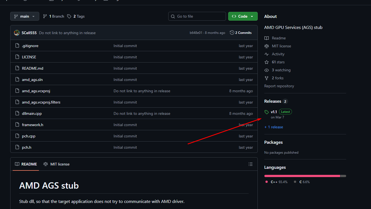
Task: Open the commit message in the dllmain.cpp row
Action: tap(142, 113)
